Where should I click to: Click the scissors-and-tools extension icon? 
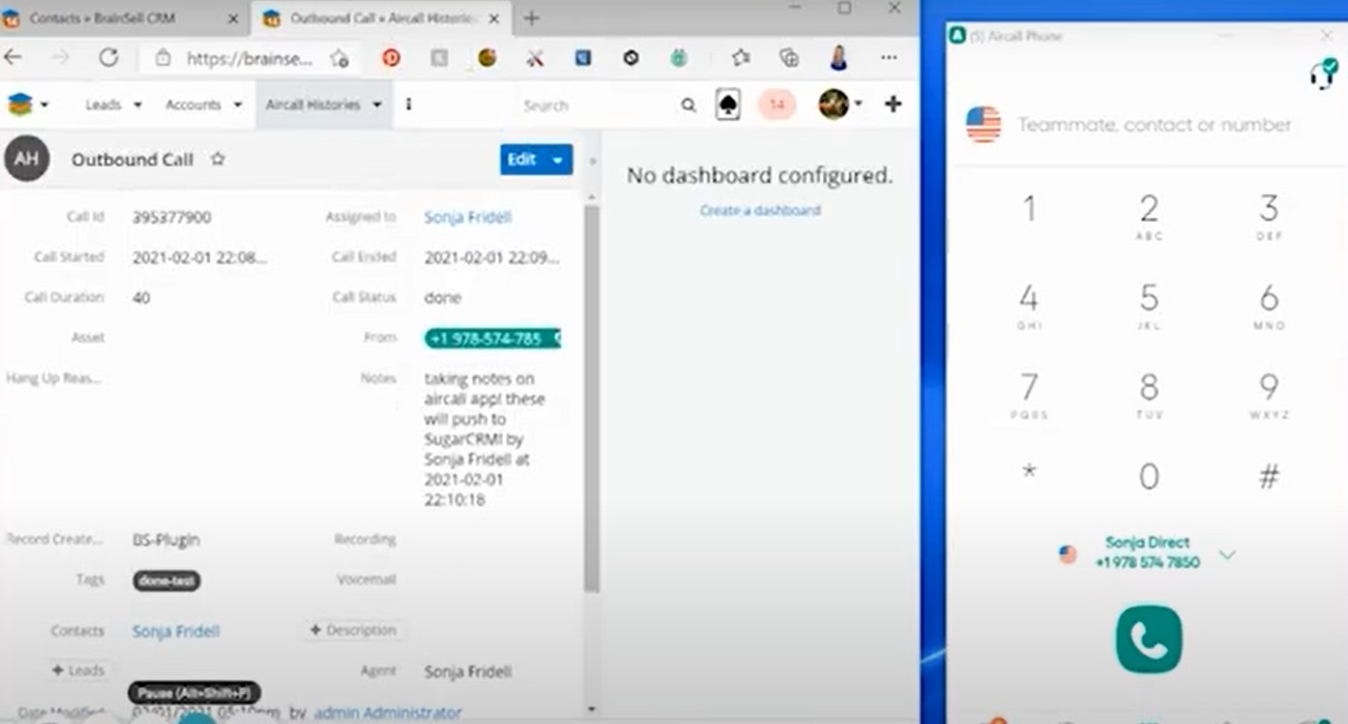(x=535, y=58)
